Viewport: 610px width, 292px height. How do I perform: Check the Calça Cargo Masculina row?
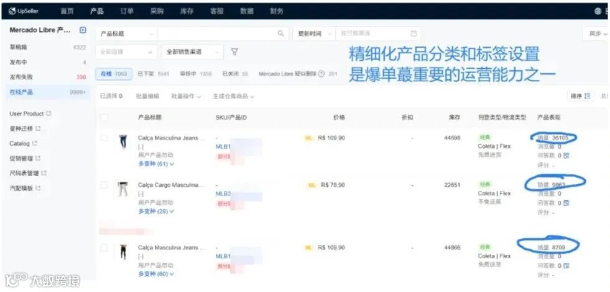pos(104,185)
